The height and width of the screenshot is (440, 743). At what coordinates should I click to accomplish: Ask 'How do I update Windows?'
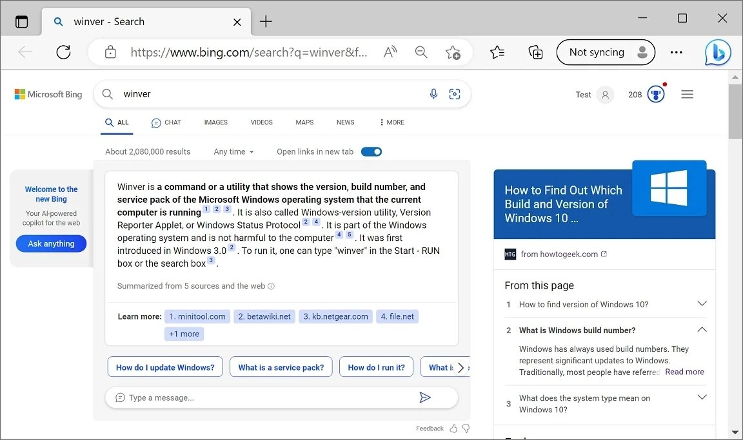point(165,367)
